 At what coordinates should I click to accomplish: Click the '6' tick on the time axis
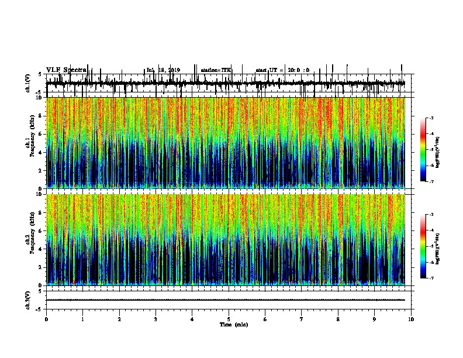tap(265, 319)
